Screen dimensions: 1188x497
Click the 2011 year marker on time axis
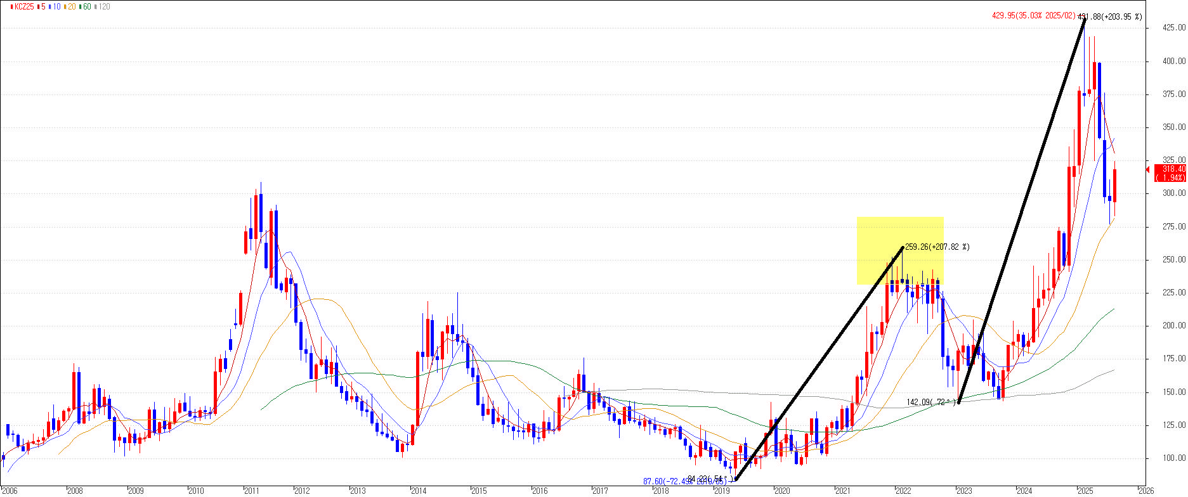coord(252,491)
